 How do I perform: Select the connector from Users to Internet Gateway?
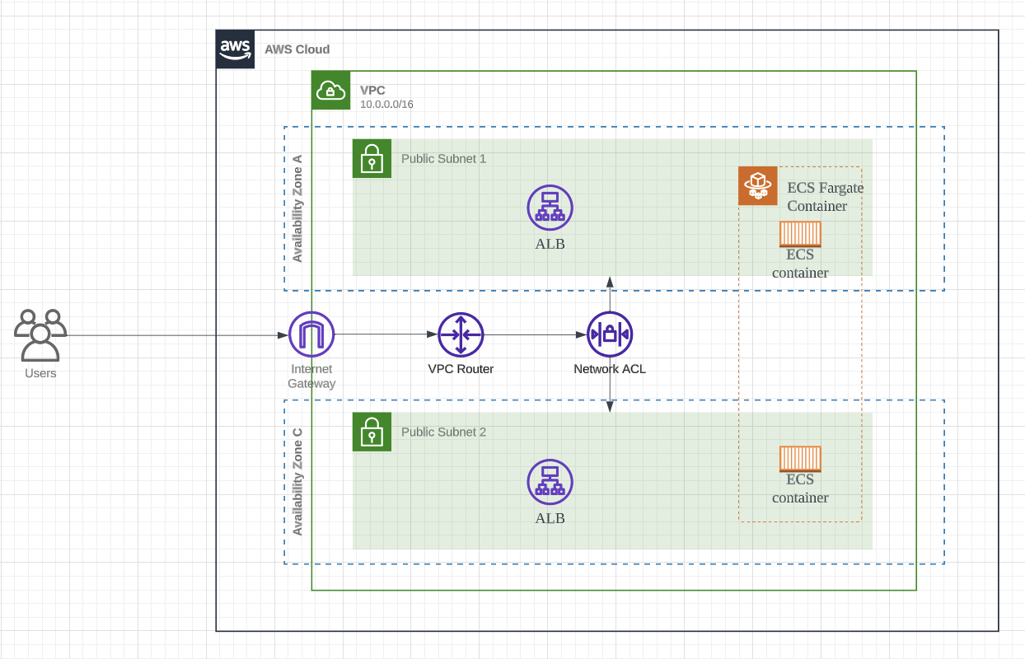177,335
